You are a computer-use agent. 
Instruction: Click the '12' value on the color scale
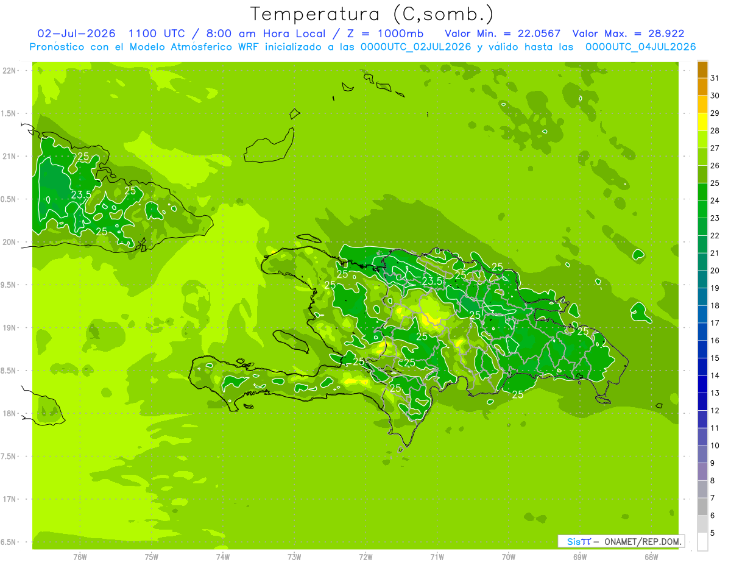(715, 411)
